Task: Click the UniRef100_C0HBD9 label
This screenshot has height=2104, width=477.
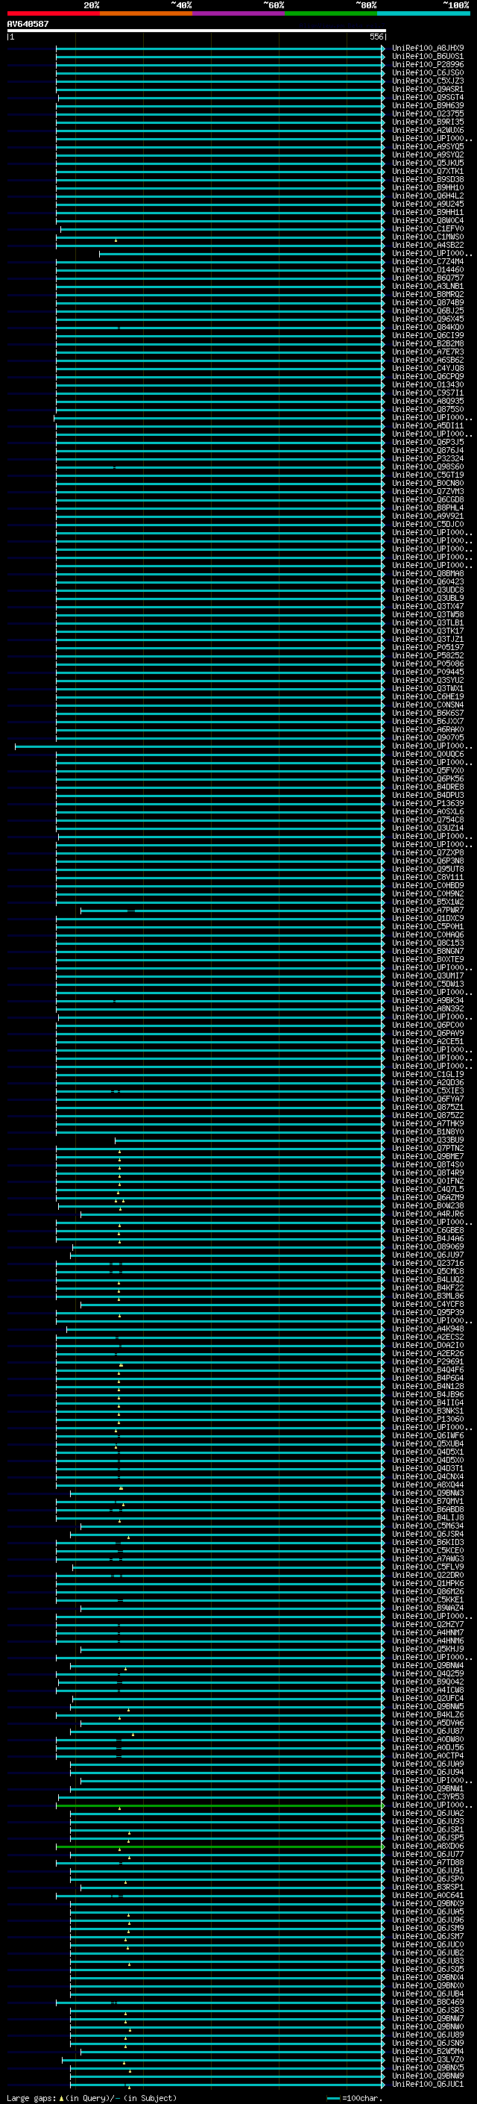Action: (428, 885)
